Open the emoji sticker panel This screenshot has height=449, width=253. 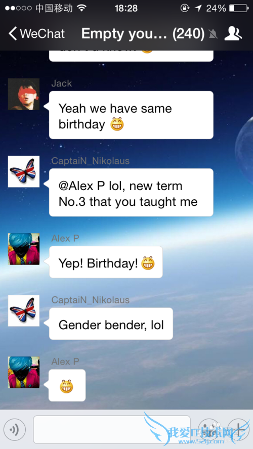[208, 429]
